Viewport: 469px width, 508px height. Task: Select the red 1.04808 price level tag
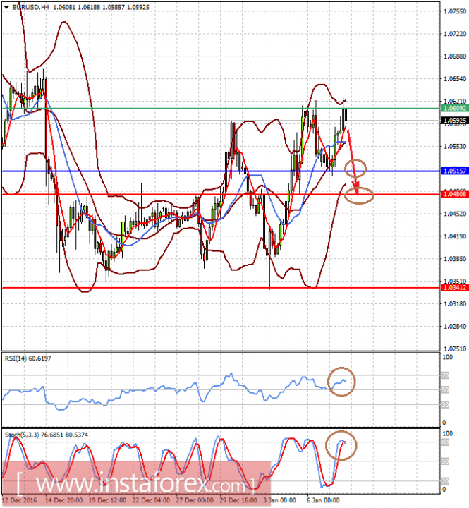pyautogui.click(x=453, y=193)
